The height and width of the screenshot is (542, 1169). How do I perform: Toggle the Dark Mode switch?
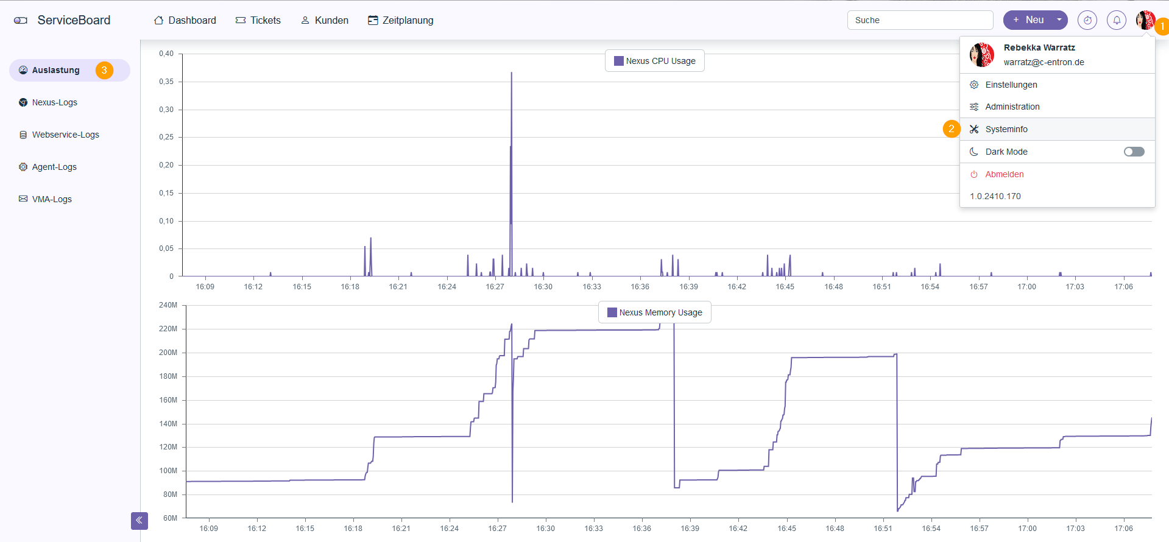tap(1134, 152)
